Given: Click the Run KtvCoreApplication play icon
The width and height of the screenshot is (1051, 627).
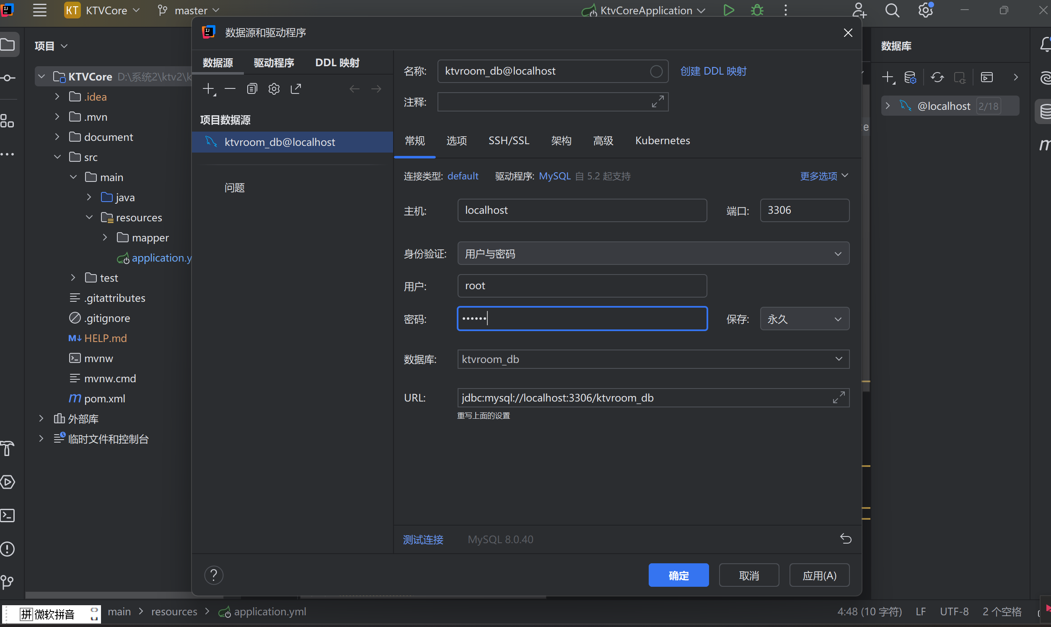Looking at the screenshot, I should 729,10.
